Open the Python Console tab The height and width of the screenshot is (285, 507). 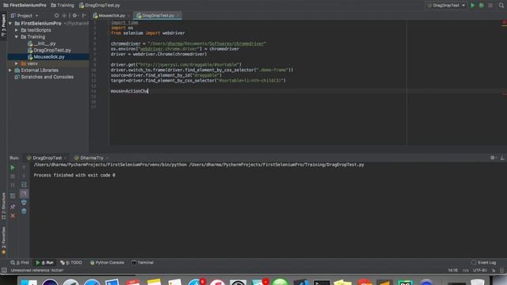tap(107, 263)
